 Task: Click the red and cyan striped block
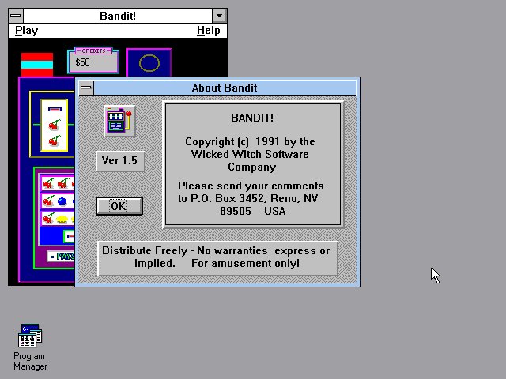(x=37, y=65)
